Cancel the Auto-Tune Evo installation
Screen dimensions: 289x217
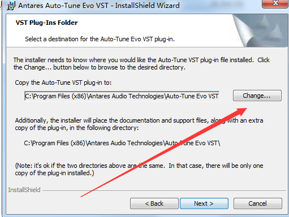point(258,203)
